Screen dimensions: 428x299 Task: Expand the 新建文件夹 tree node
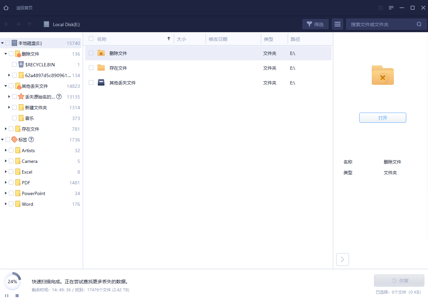[9, 107]
